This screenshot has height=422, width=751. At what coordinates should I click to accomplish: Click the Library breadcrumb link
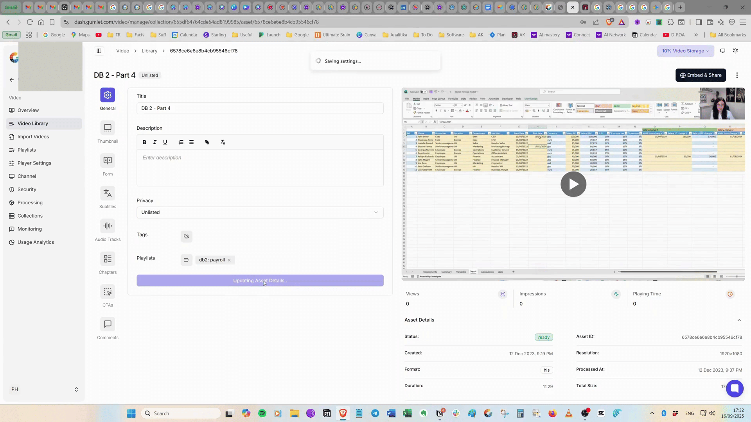149,51
